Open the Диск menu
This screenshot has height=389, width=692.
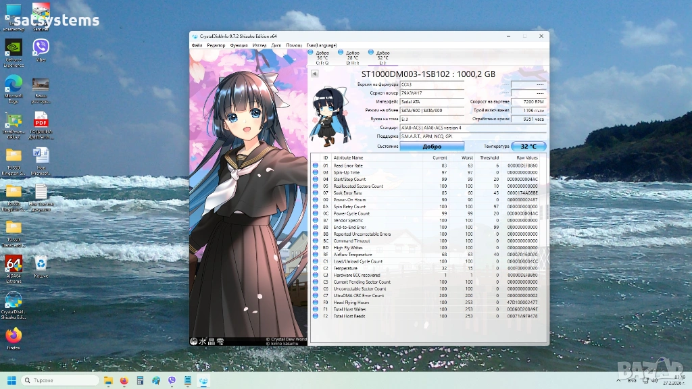pos(276,45)
